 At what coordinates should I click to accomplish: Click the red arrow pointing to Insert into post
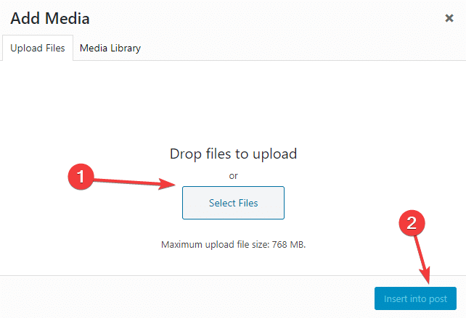click(x=422, y=259)
